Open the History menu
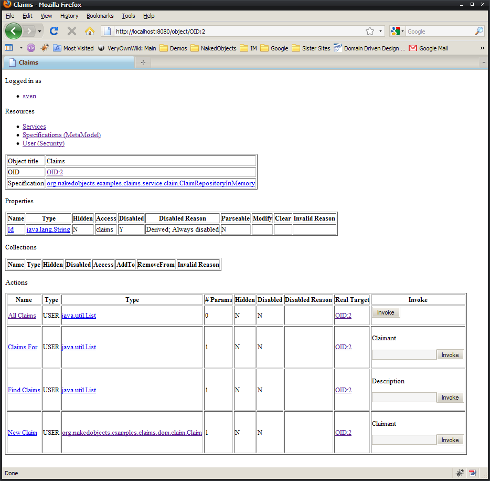The height and width of the screenshot is (481, 490). [69, 16]
